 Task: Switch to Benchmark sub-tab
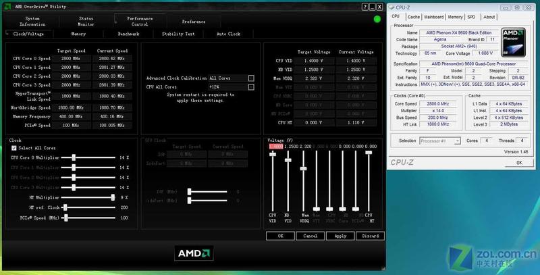128,34
